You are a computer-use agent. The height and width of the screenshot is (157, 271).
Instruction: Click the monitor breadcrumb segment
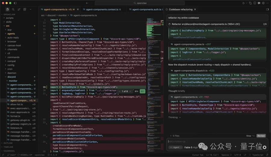[62, 15]
